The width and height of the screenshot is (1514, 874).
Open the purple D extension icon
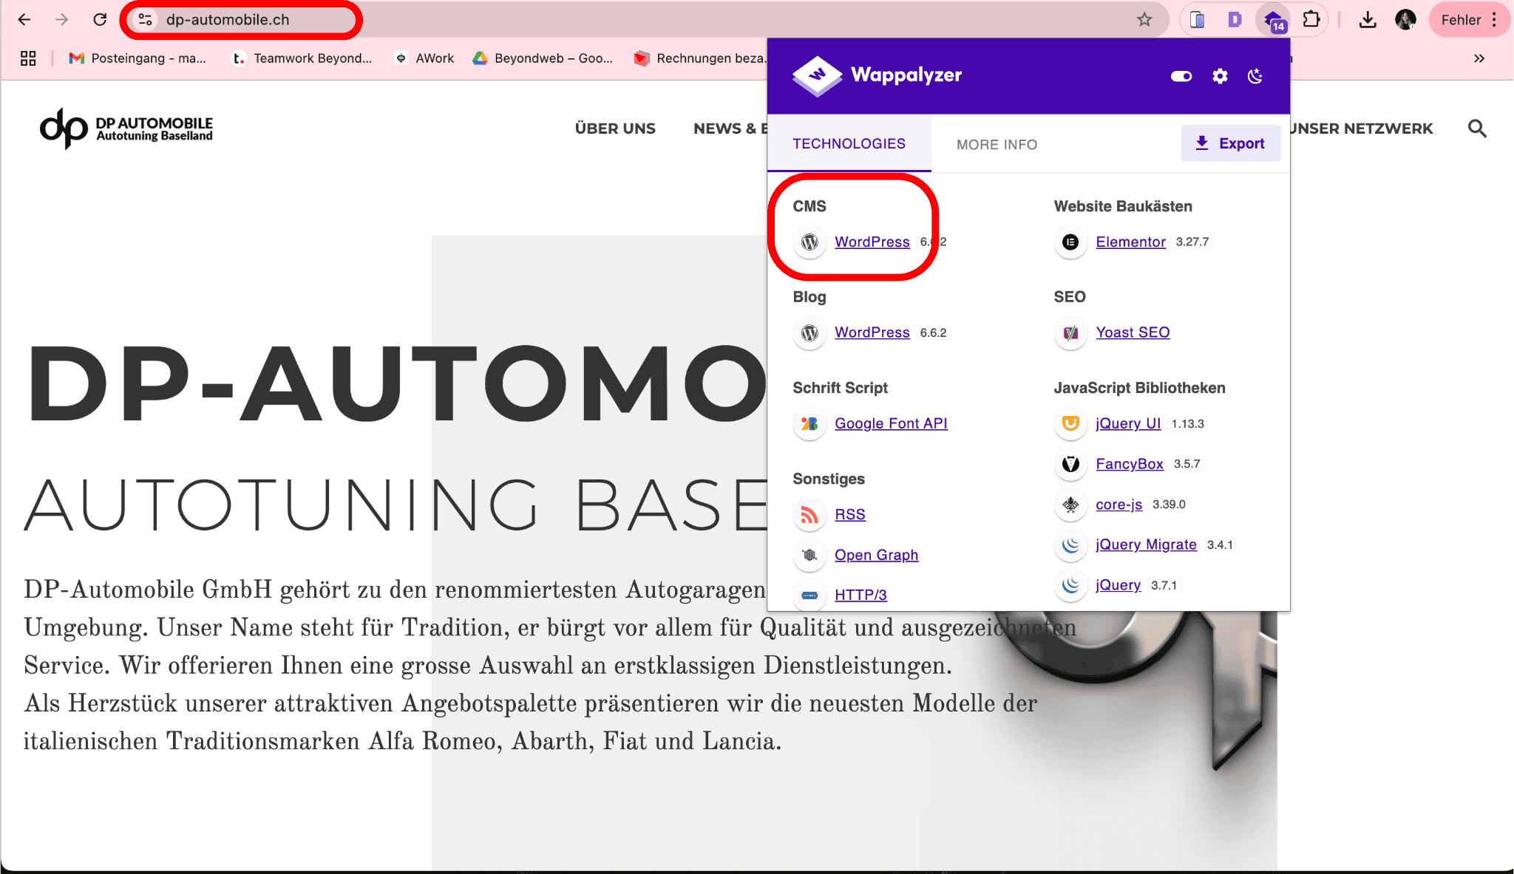click(x=1235, y=20)
